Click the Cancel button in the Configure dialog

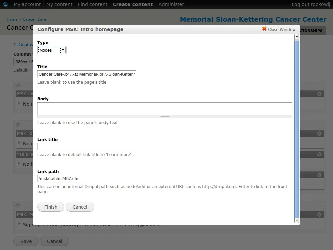(80, 207)
